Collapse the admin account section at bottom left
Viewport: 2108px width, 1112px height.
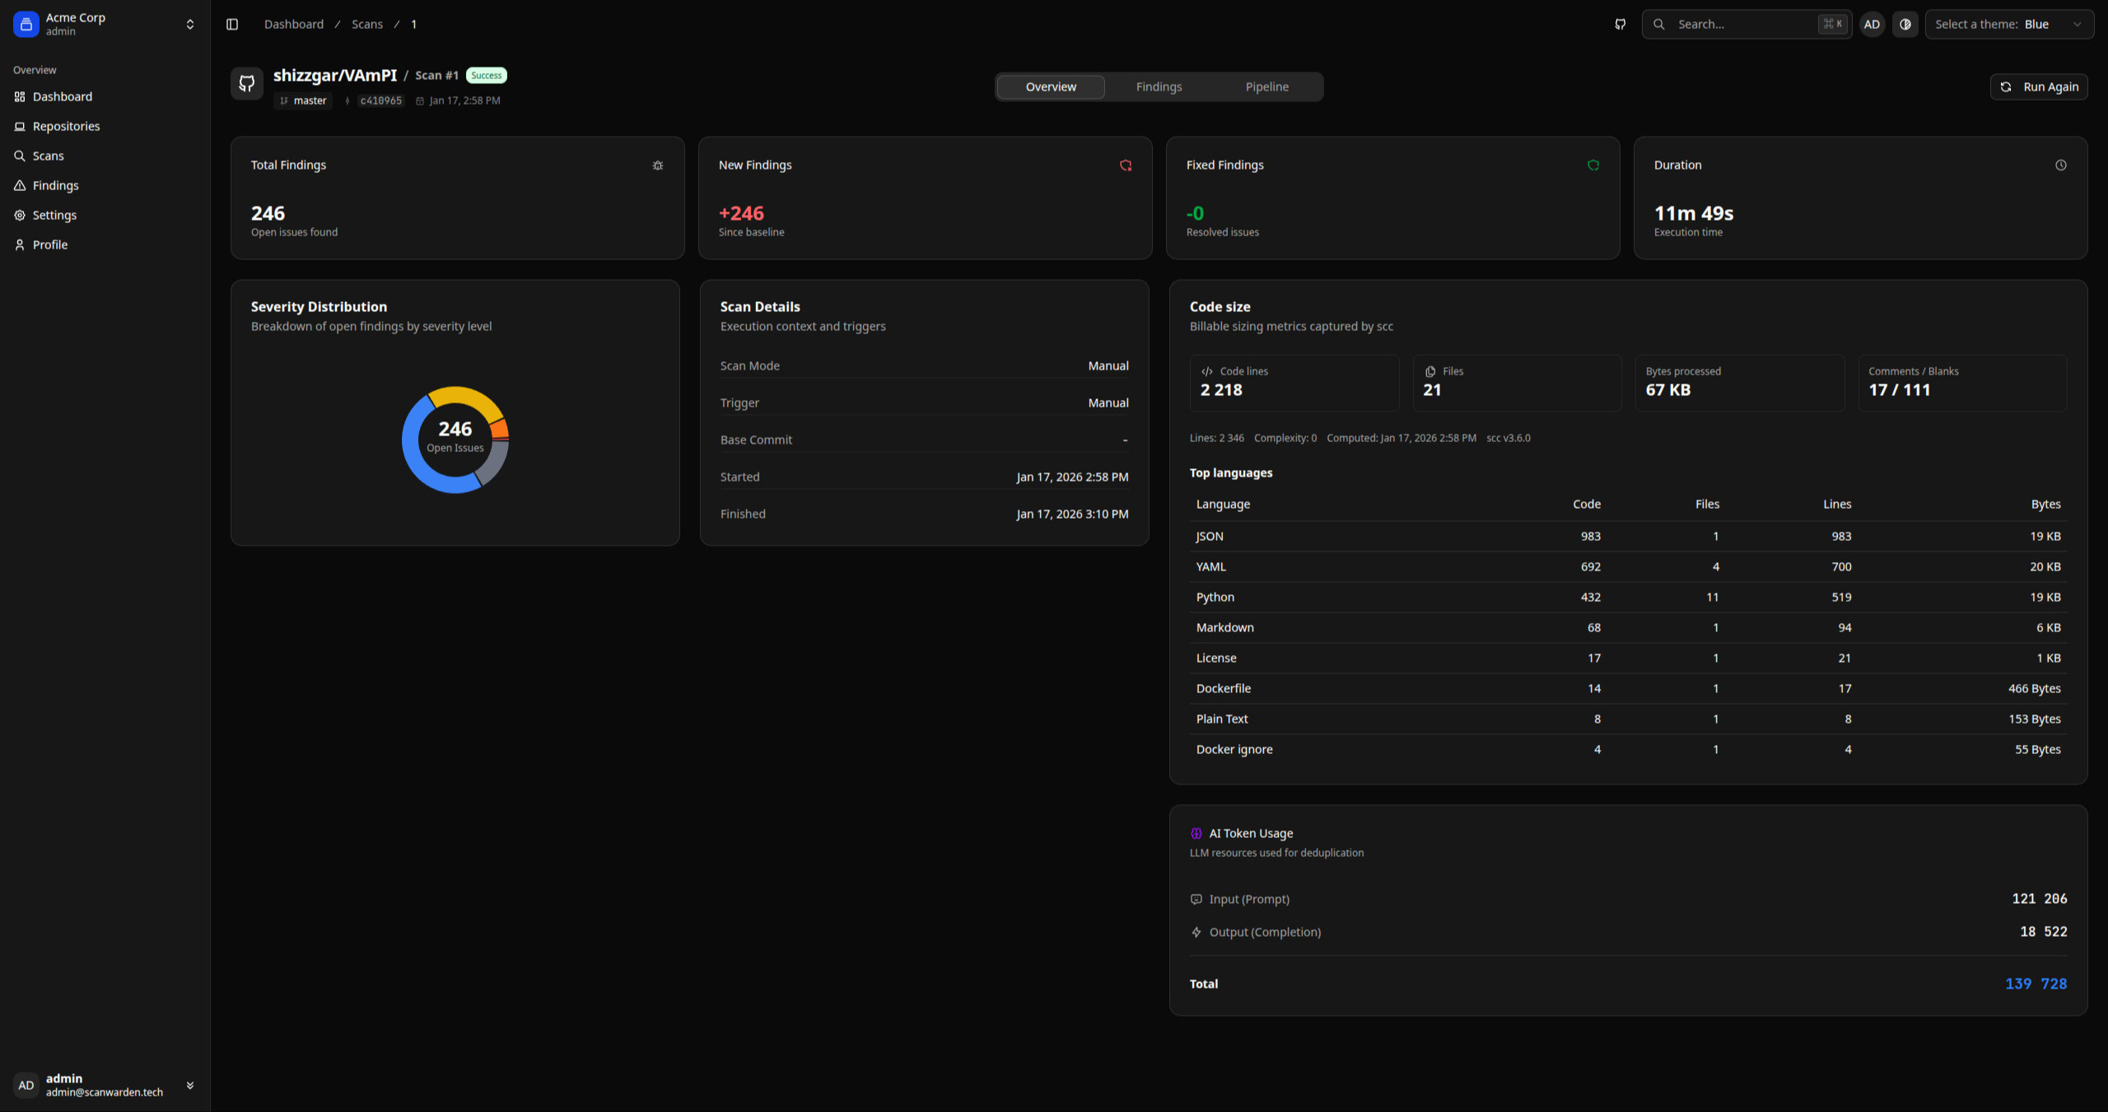coord(190,1085)
